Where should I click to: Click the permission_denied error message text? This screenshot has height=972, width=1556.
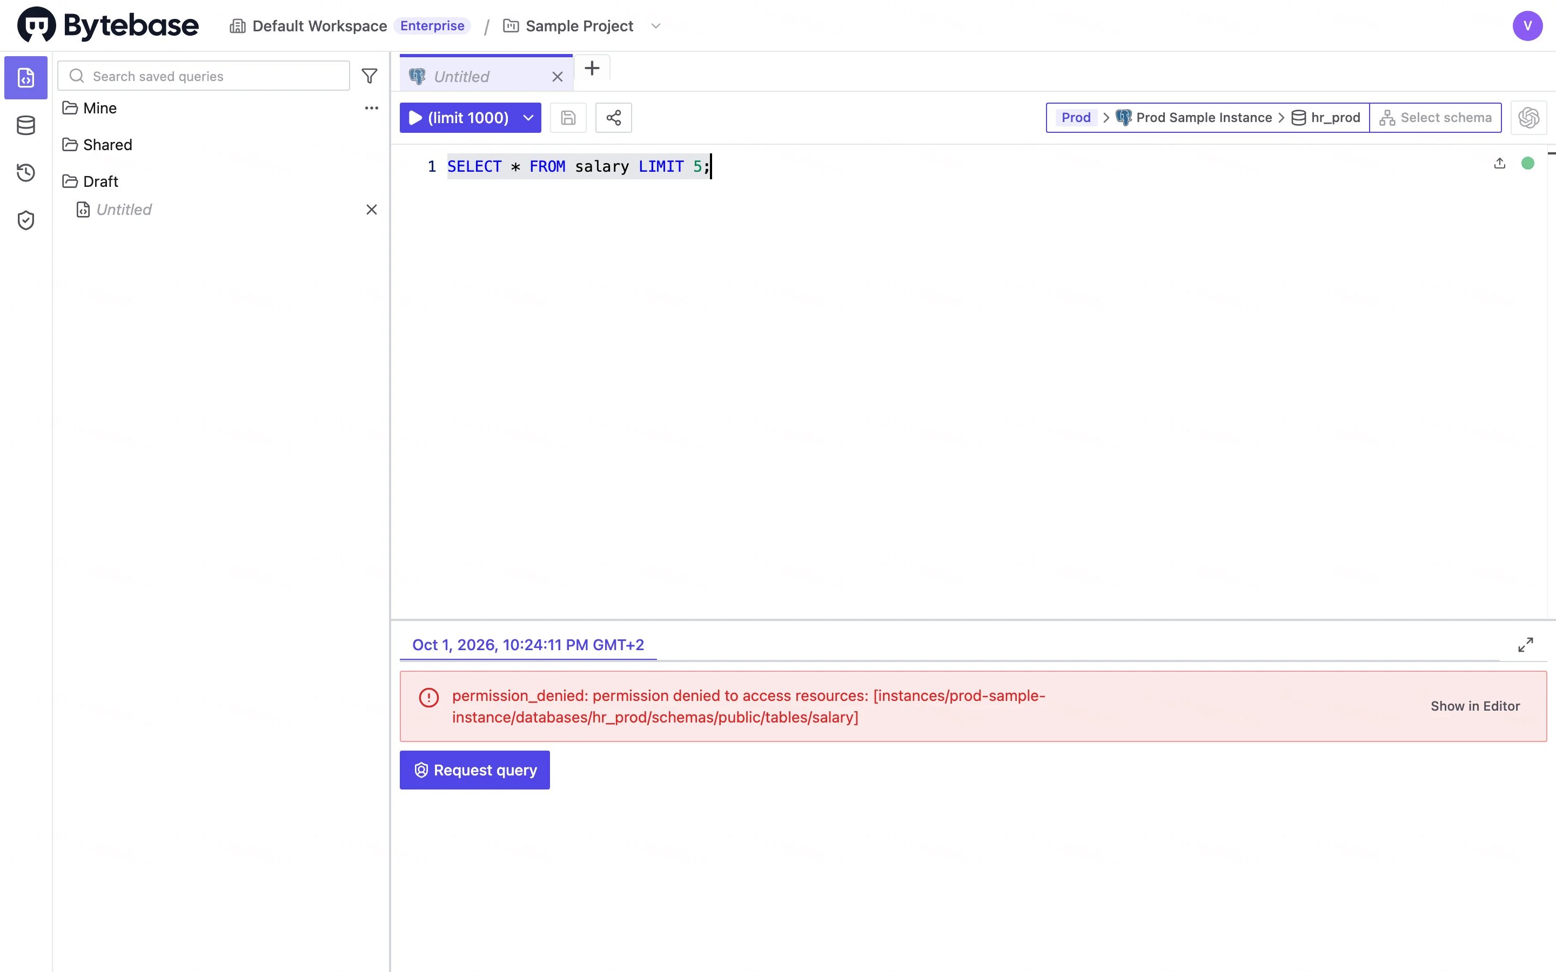click(748, 706)
